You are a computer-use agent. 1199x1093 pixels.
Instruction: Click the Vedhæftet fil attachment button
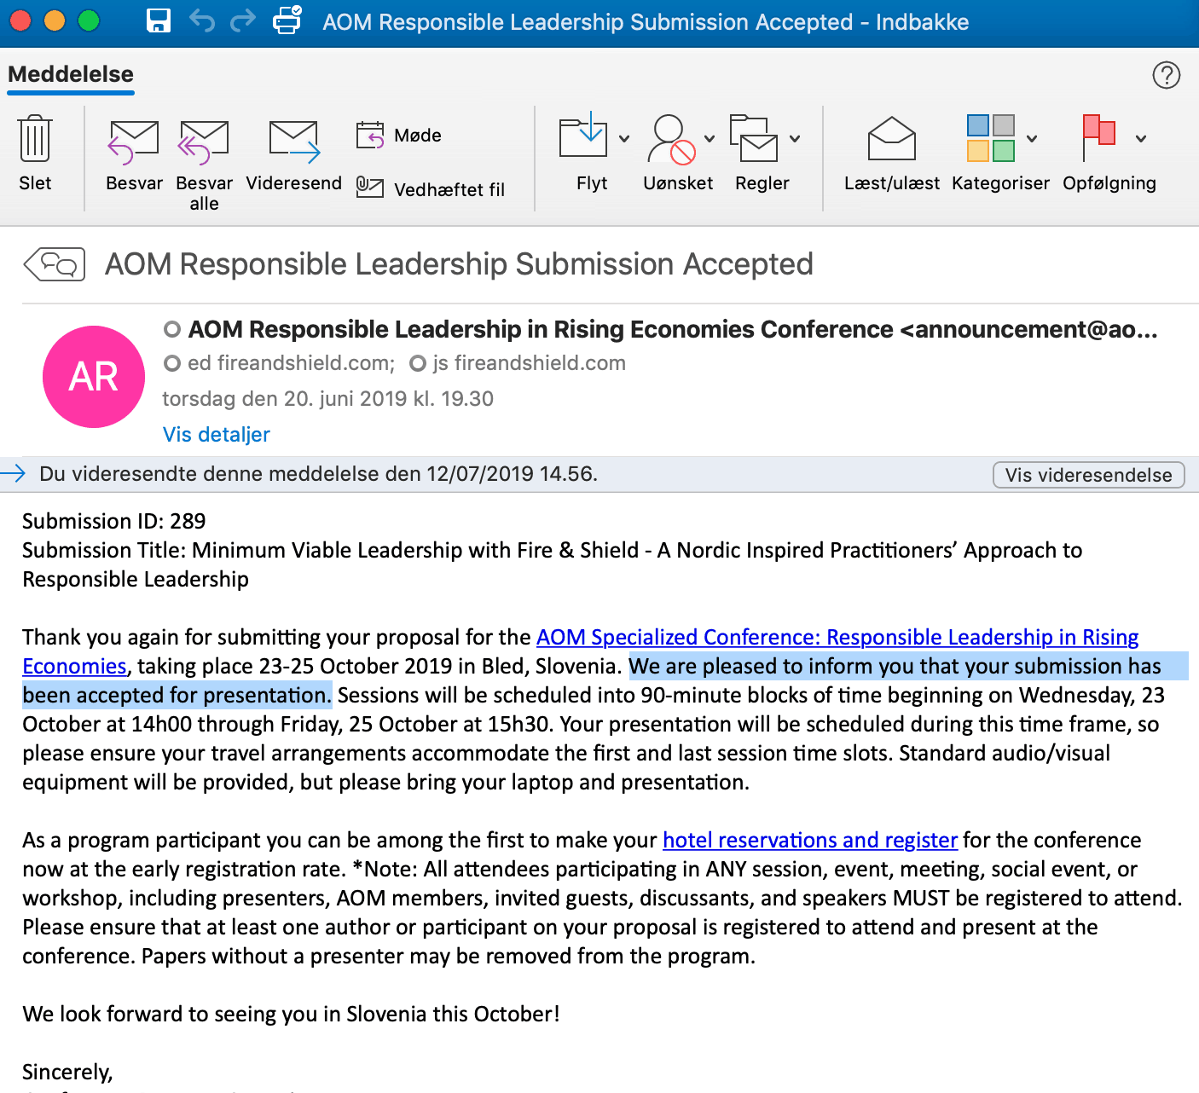(x=431, y=188)
